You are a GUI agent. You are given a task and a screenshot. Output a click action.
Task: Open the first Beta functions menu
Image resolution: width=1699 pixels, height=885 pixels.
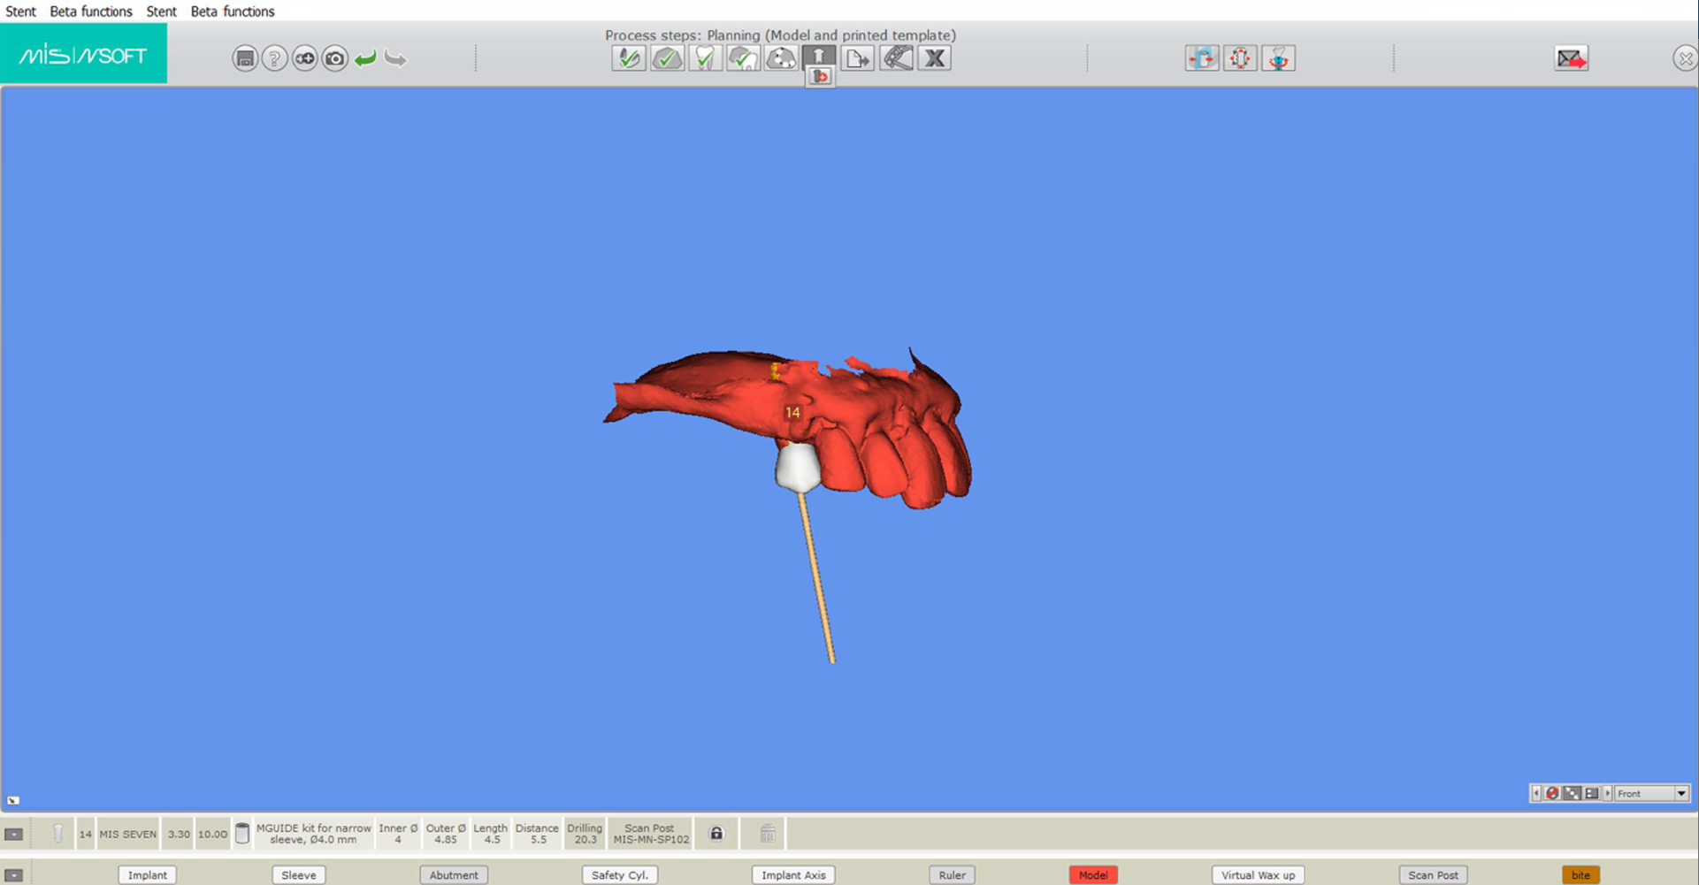click(91, 11)
